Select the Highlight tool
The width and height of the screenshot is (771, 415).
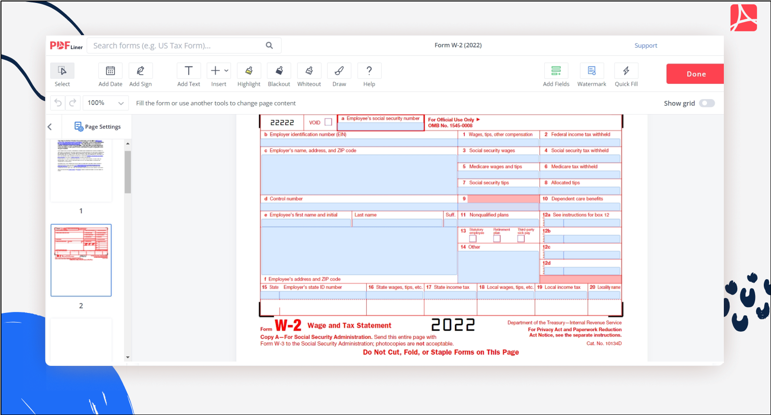(249, 71)
